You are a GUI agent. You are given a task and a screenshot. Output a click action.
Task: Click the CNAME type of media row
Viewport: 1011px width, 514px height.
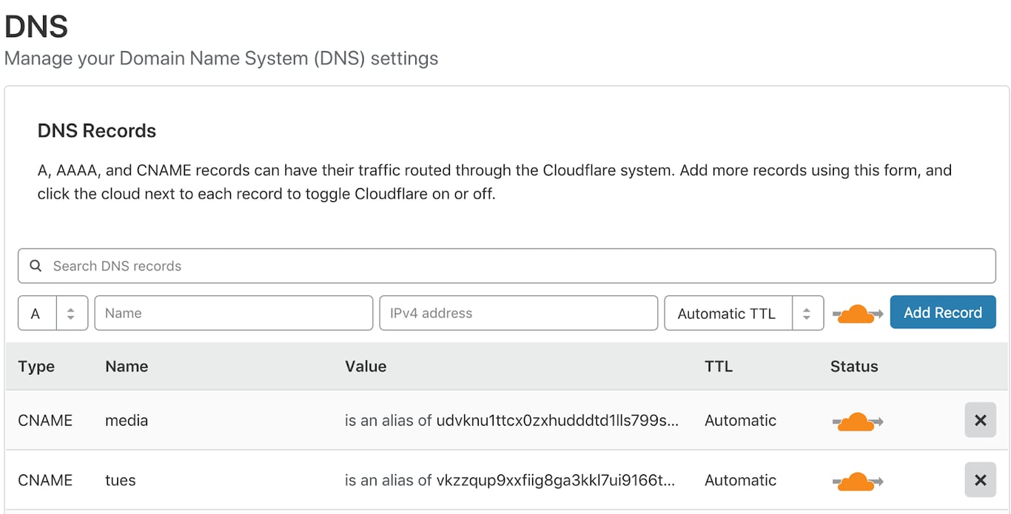tap(45, 420)
